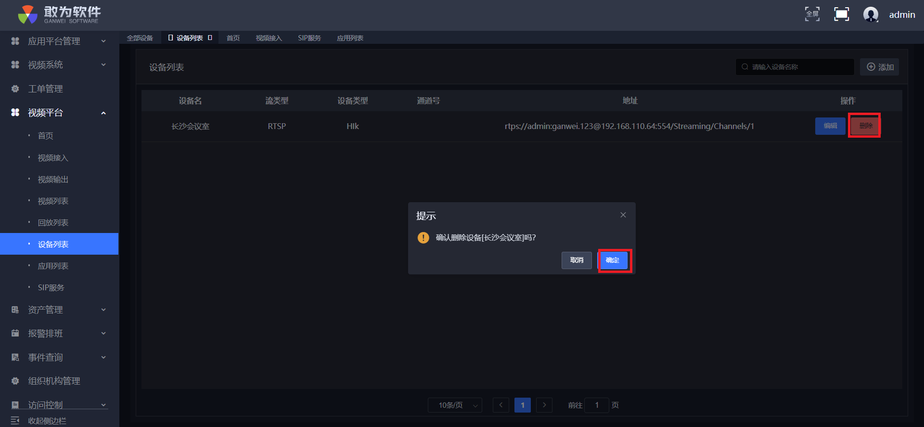Image resolution: width=924 pixels, height=427 pixels.
Task: Switch to the 首页 tab
Action: pos(233,38)
